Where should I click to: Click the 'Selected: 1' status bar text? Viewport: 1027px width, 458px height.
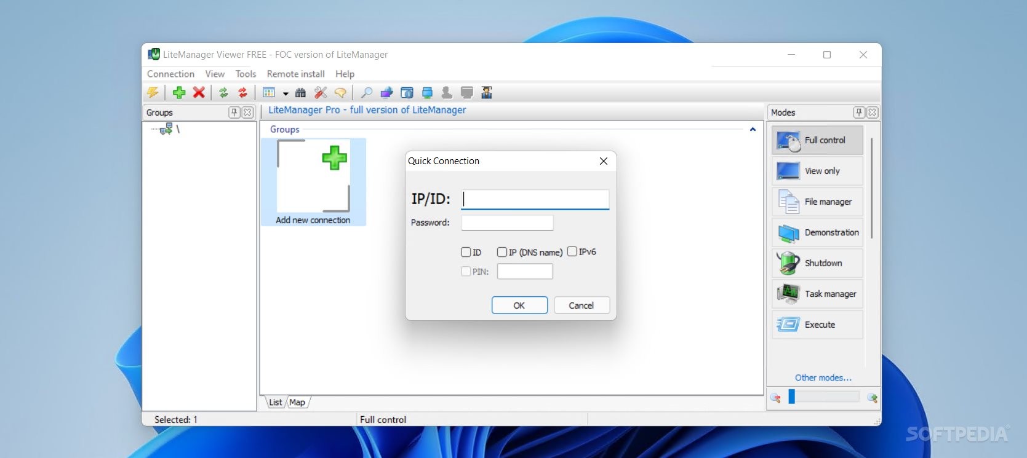coord(176,420)
